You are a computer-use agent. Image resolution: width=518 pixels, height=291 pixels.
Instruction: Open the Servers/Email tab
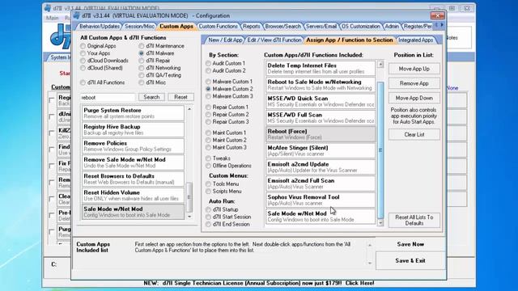(x=321, y=26)
